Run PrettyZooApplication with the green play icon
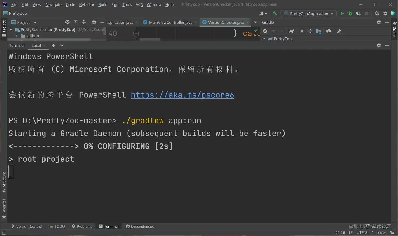Viewport: 398px width, 236px height. tap(342, 13)
